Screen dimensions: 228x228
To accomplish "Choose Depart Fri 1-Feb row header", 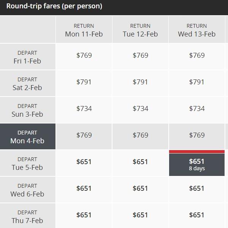I will pyautogui.click(x=28, y=57).
